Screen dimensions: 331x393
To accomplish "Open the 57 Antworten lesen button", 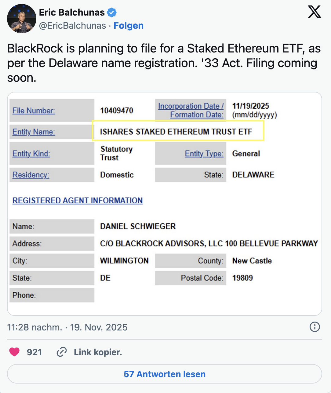I will coord(165,374).
